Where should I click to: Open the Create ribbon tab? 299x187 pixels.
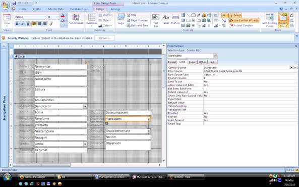coord(37,9)
